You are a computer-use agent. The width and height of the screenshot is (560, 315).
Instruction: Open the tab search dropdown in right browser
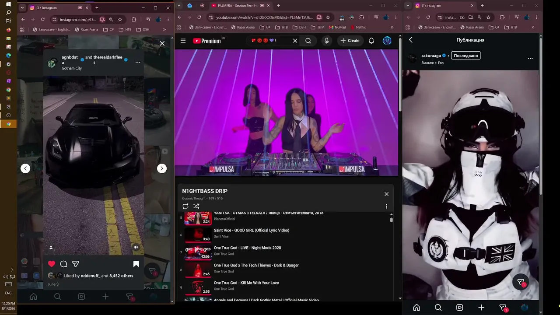coord(408,6)
